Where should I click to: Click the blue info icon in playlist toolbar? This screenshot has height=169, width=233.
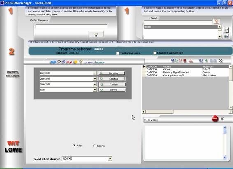click(x=201, y=61)
